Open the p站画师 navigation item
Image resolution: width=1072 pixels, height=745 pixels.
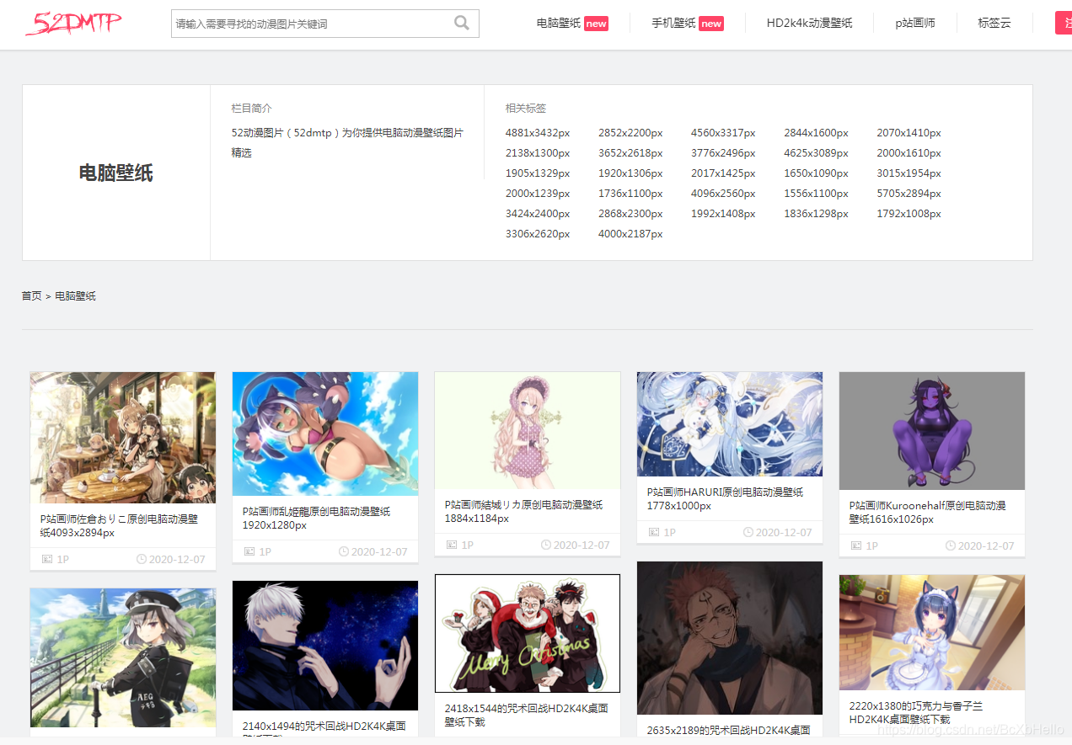(915, 24)
